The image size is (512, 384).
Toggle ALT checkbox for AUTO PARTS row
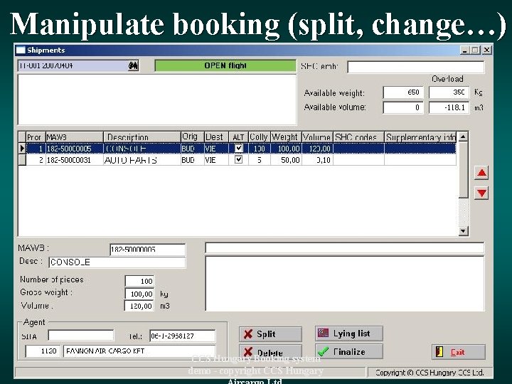tap(239, 160)
